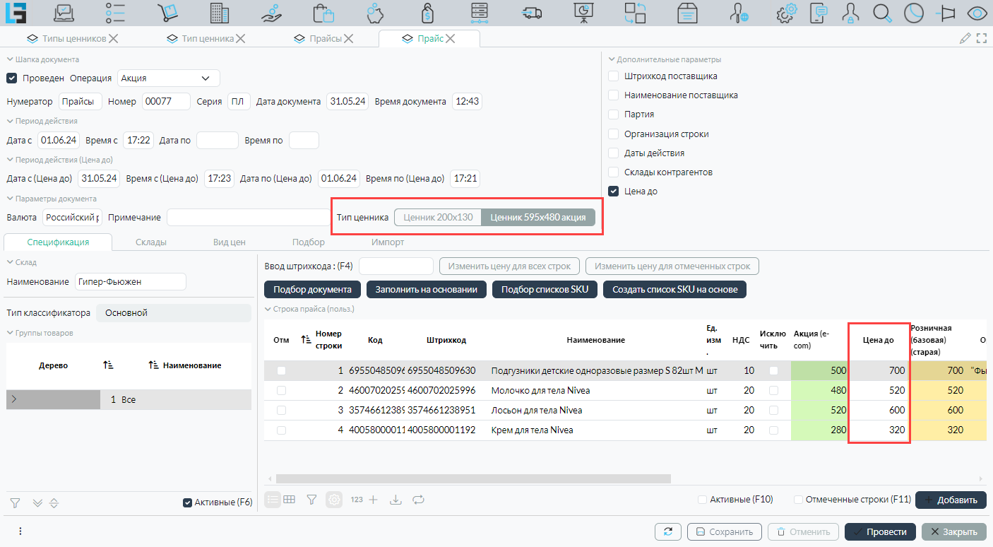Viewport: 993px width, 547px height.
Task: Open the settings gears icon in top toolbar
Action: point(786,12)
